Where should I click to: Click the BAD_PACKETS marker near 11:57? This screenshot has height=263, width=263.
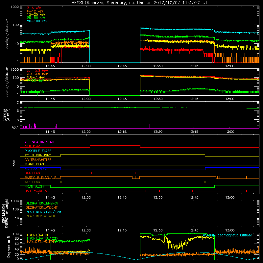coord(80,191)
